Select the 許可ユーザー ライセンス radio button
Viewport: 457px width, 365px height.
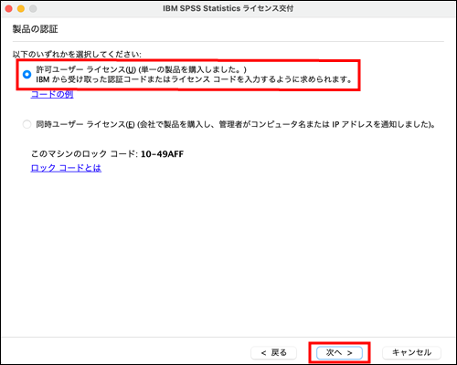click(x=27, y=75)
